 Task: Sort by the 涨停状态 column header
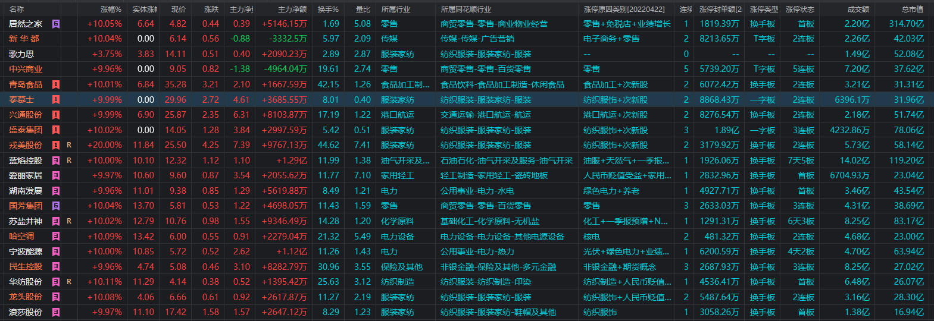pyautogui.click(x=800, y=9)
